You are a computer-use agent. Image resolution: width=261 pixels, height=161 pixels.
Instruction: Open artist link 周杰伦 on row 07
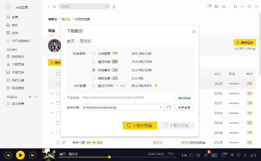click(158, 142)
